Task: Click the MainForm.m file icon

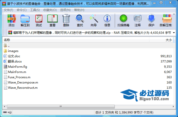Action: coord(5,72)
